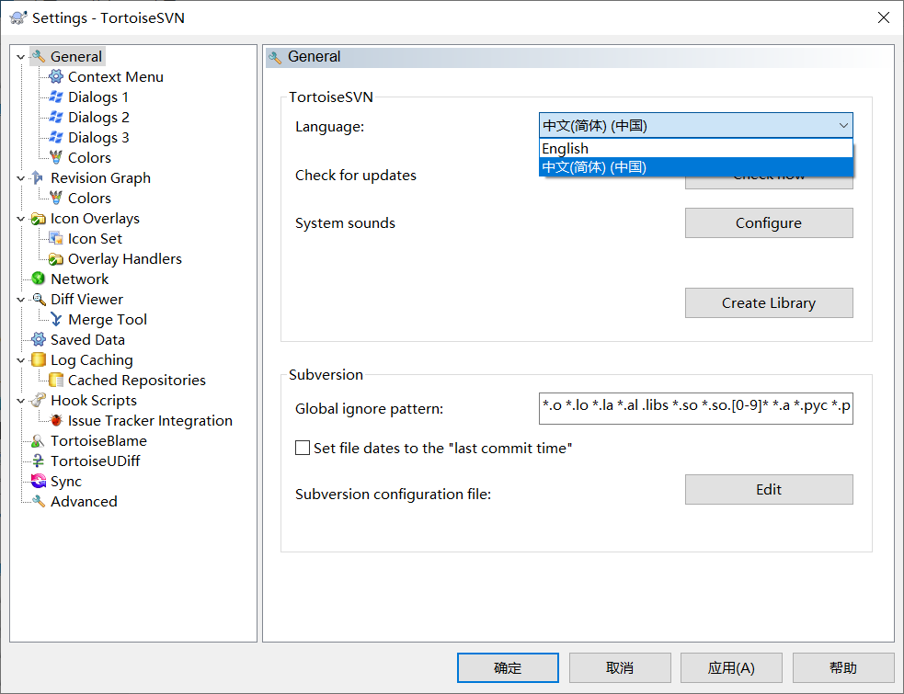Viewport: 904px width, 694px height.
Task: Click the Language combo box arrow
Action: 843,126
